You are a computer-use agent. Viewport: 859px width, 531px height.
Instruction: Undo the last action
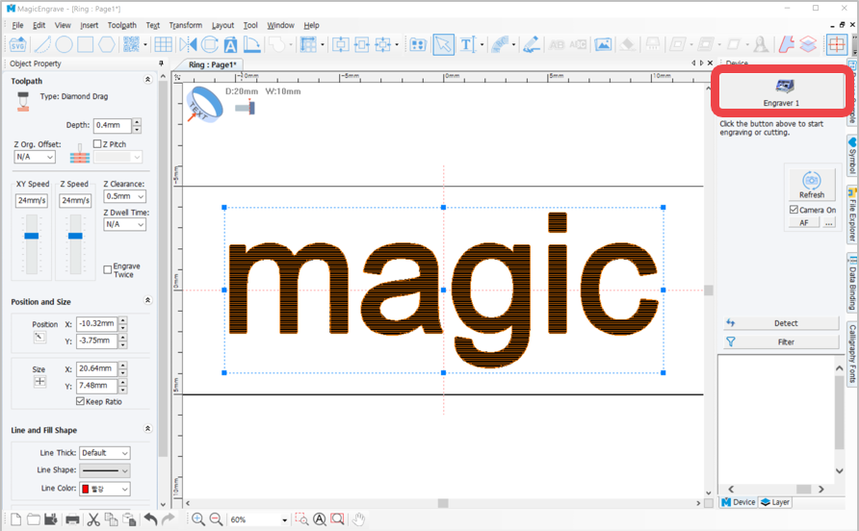tap(150, 518)
